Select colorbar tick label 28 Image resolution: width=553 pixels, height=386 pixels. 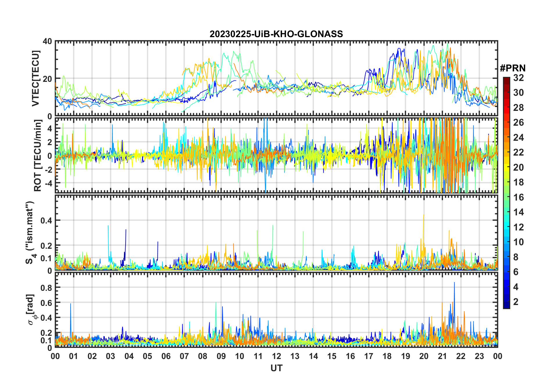[x=518, y=108]
